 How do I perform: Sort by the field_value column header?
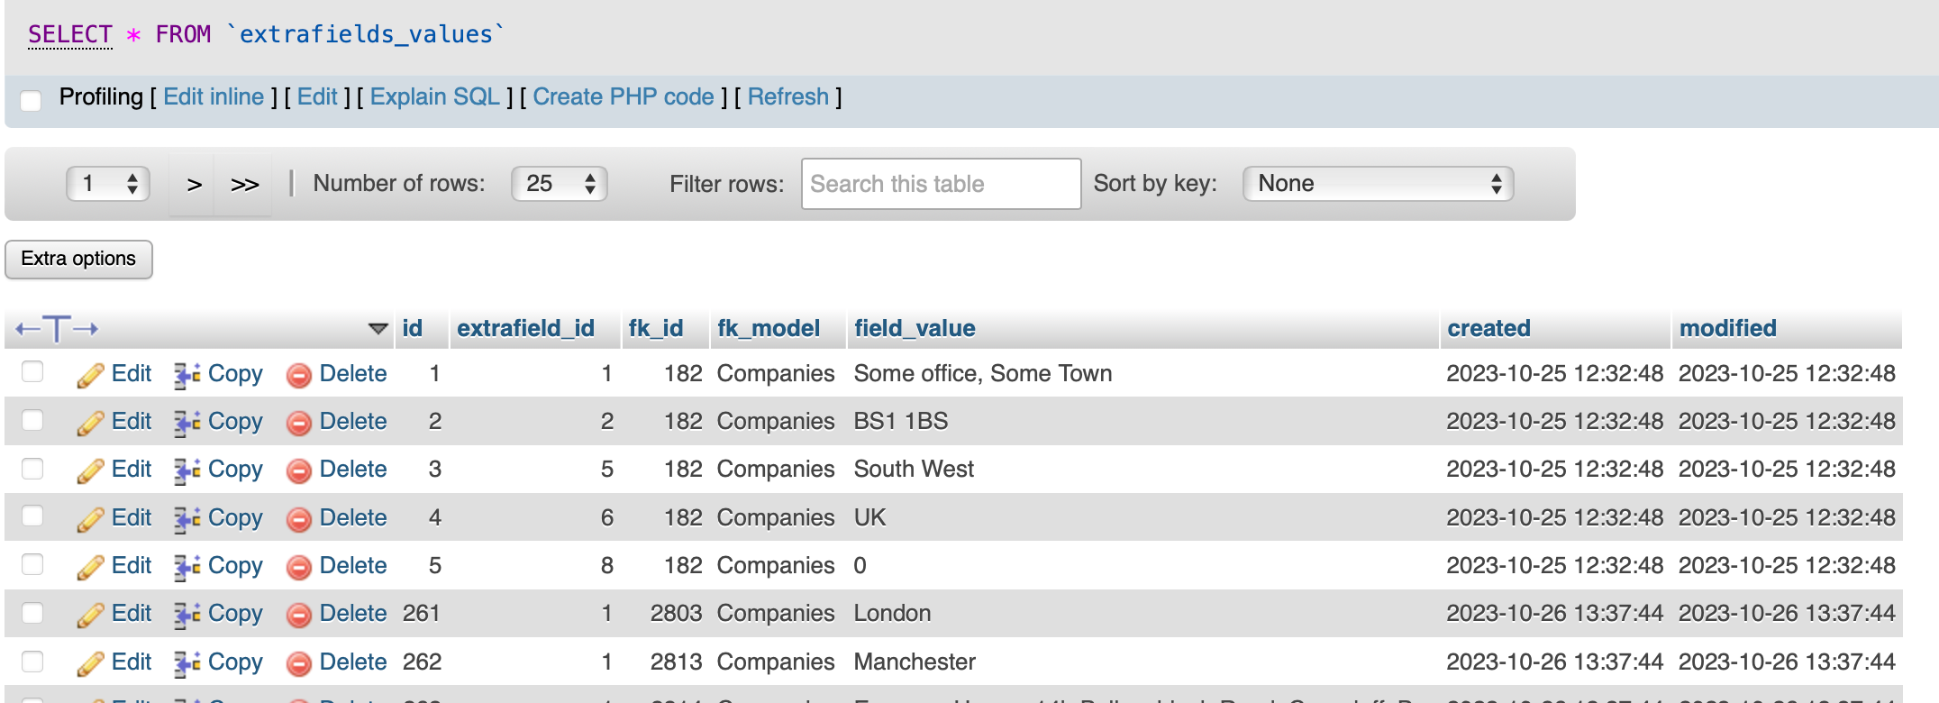click(915, 328)
